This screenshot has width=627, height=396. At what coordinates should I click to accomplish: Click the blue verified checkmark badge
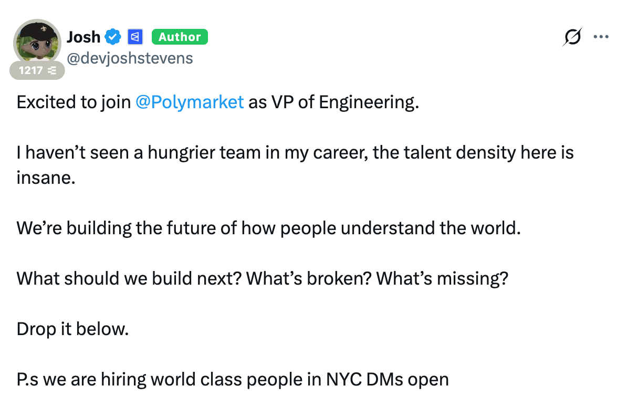(113, 37)
